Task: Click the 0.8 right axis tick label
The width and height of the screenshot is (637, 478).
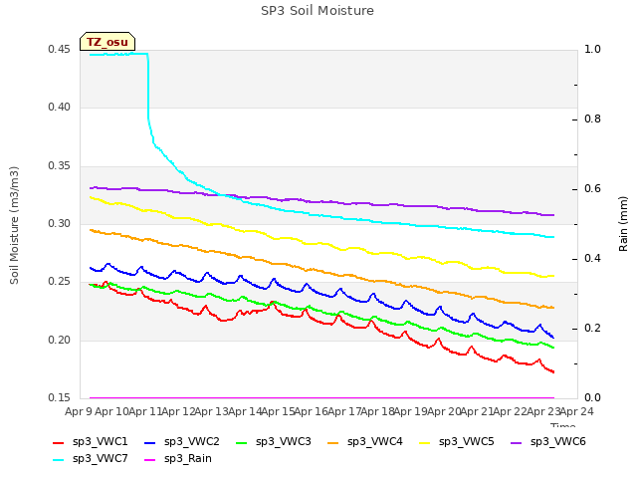Action: [x=593, y=119]
